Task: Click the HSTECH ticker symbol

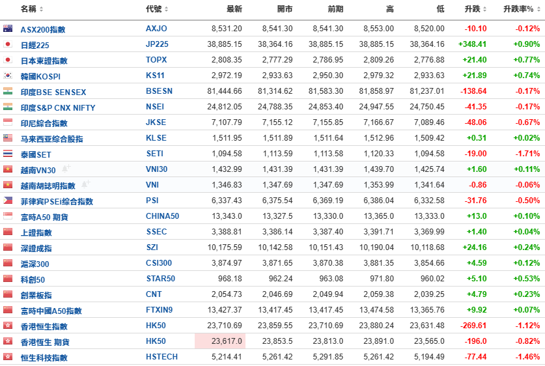Action: tap(161, 357)
